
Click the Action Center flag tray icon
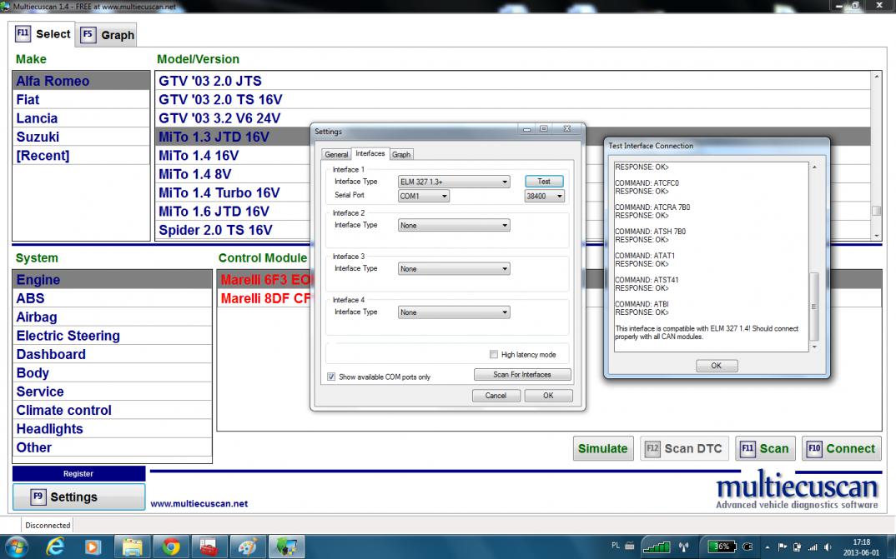coord(783,547)
